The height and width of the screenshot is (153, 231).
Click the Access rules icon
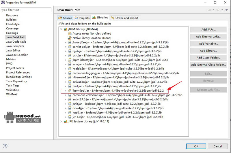70,34
